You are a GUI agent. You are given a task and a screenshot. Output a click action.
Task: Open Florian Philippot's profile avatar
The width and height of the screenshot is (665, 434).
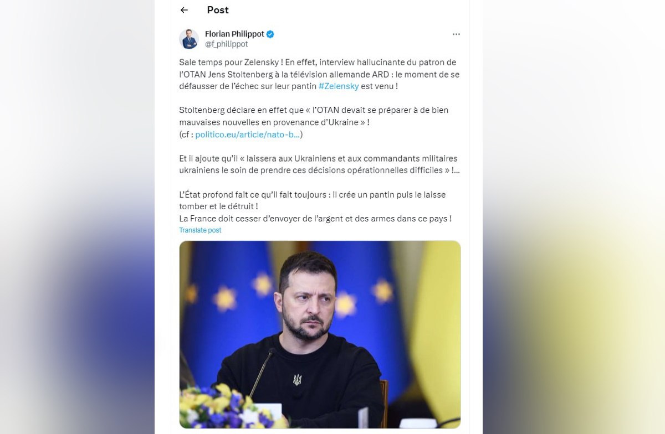189,39
